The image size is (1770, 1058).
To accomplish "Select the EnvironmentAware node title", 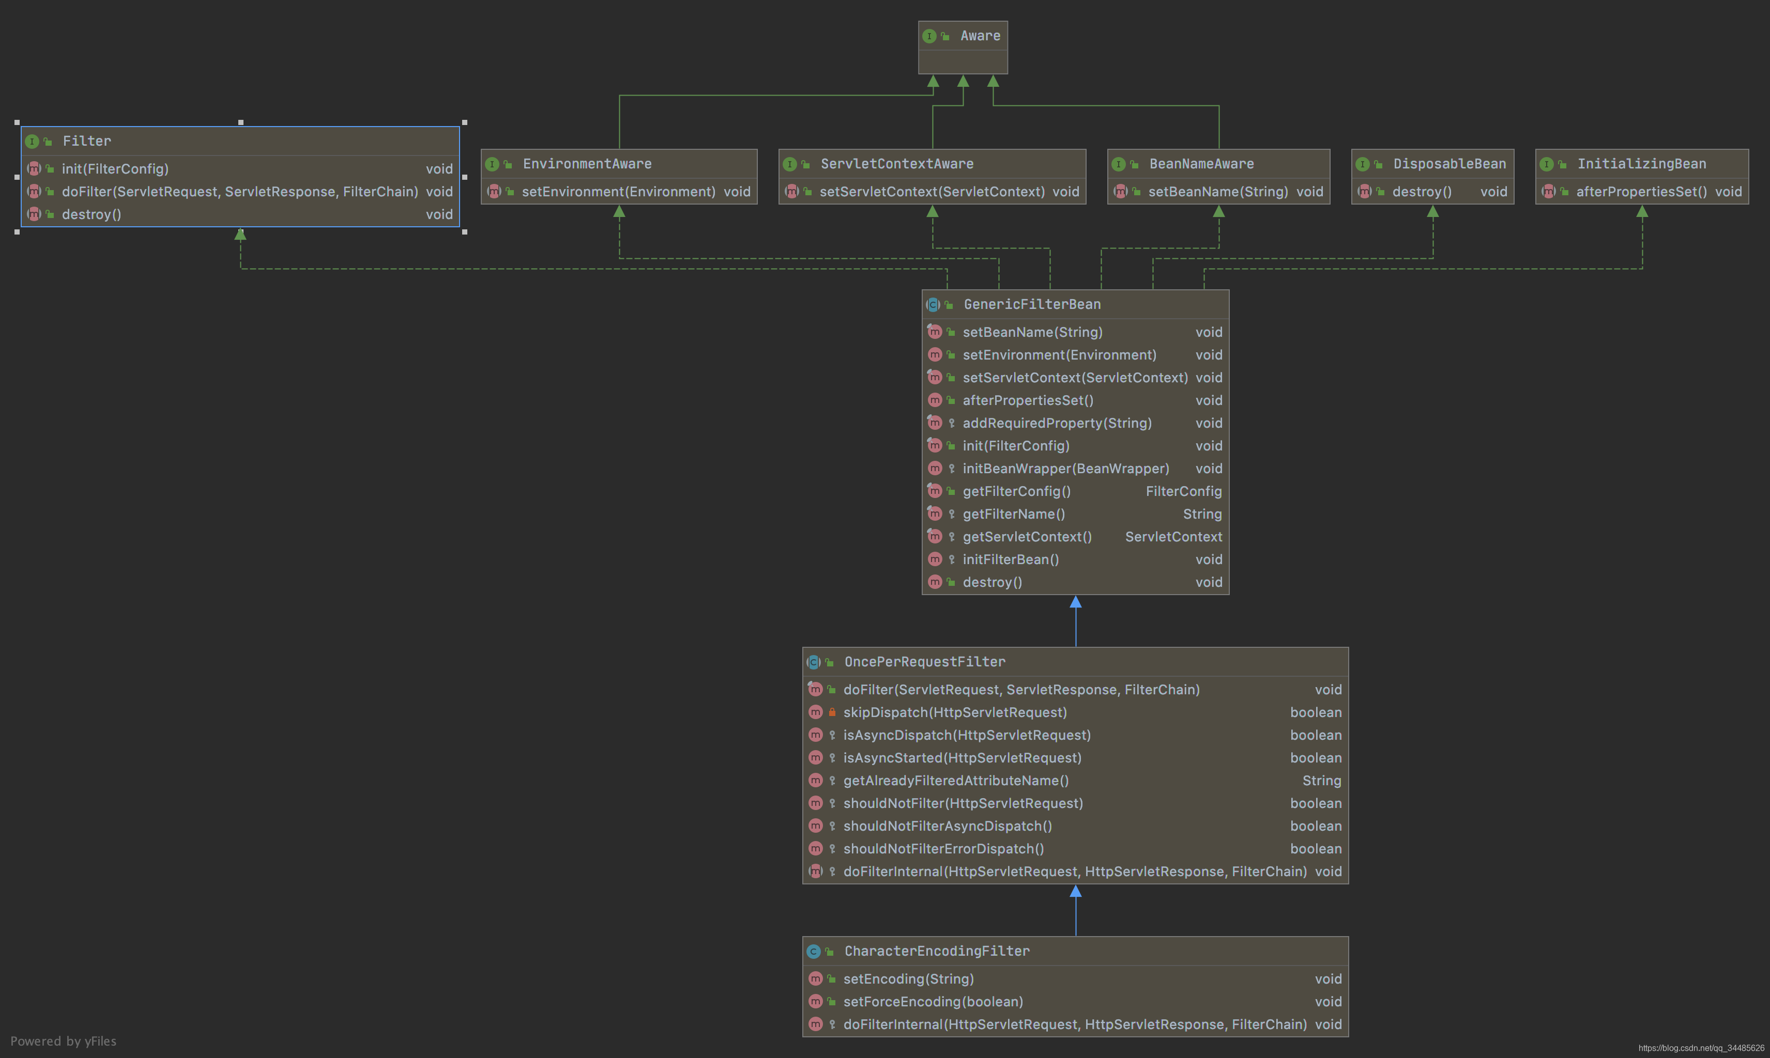I will (x=586, y=164).
